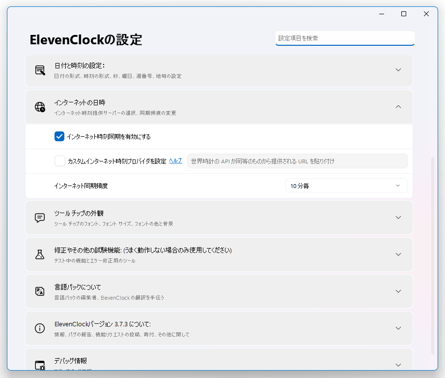Screen dimensions: 445x378
Task: Click the speech bubble icon for ツール チップの外観
Action: click(40, 218)
